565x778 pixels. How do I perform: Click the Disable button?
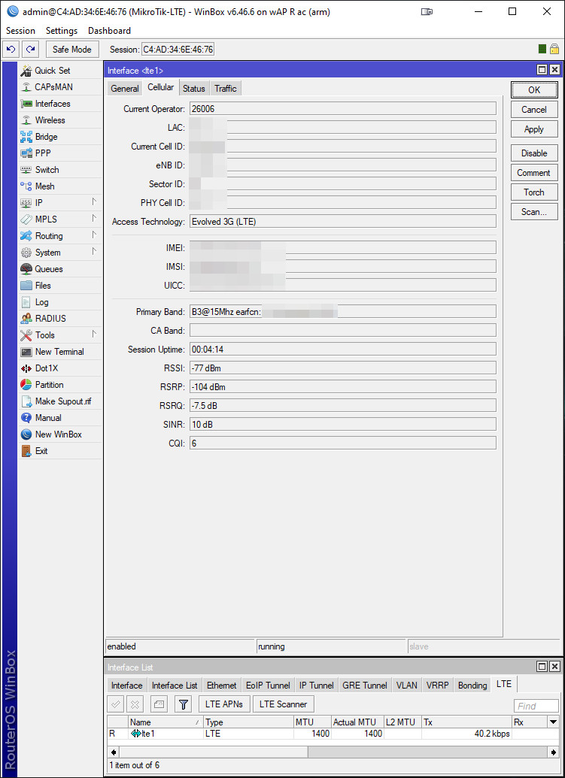(534, 153)
